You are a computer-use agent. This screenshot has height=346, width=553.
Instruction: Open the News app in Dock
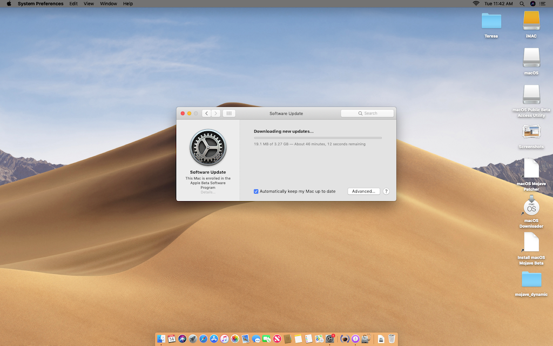coord(277,339)
